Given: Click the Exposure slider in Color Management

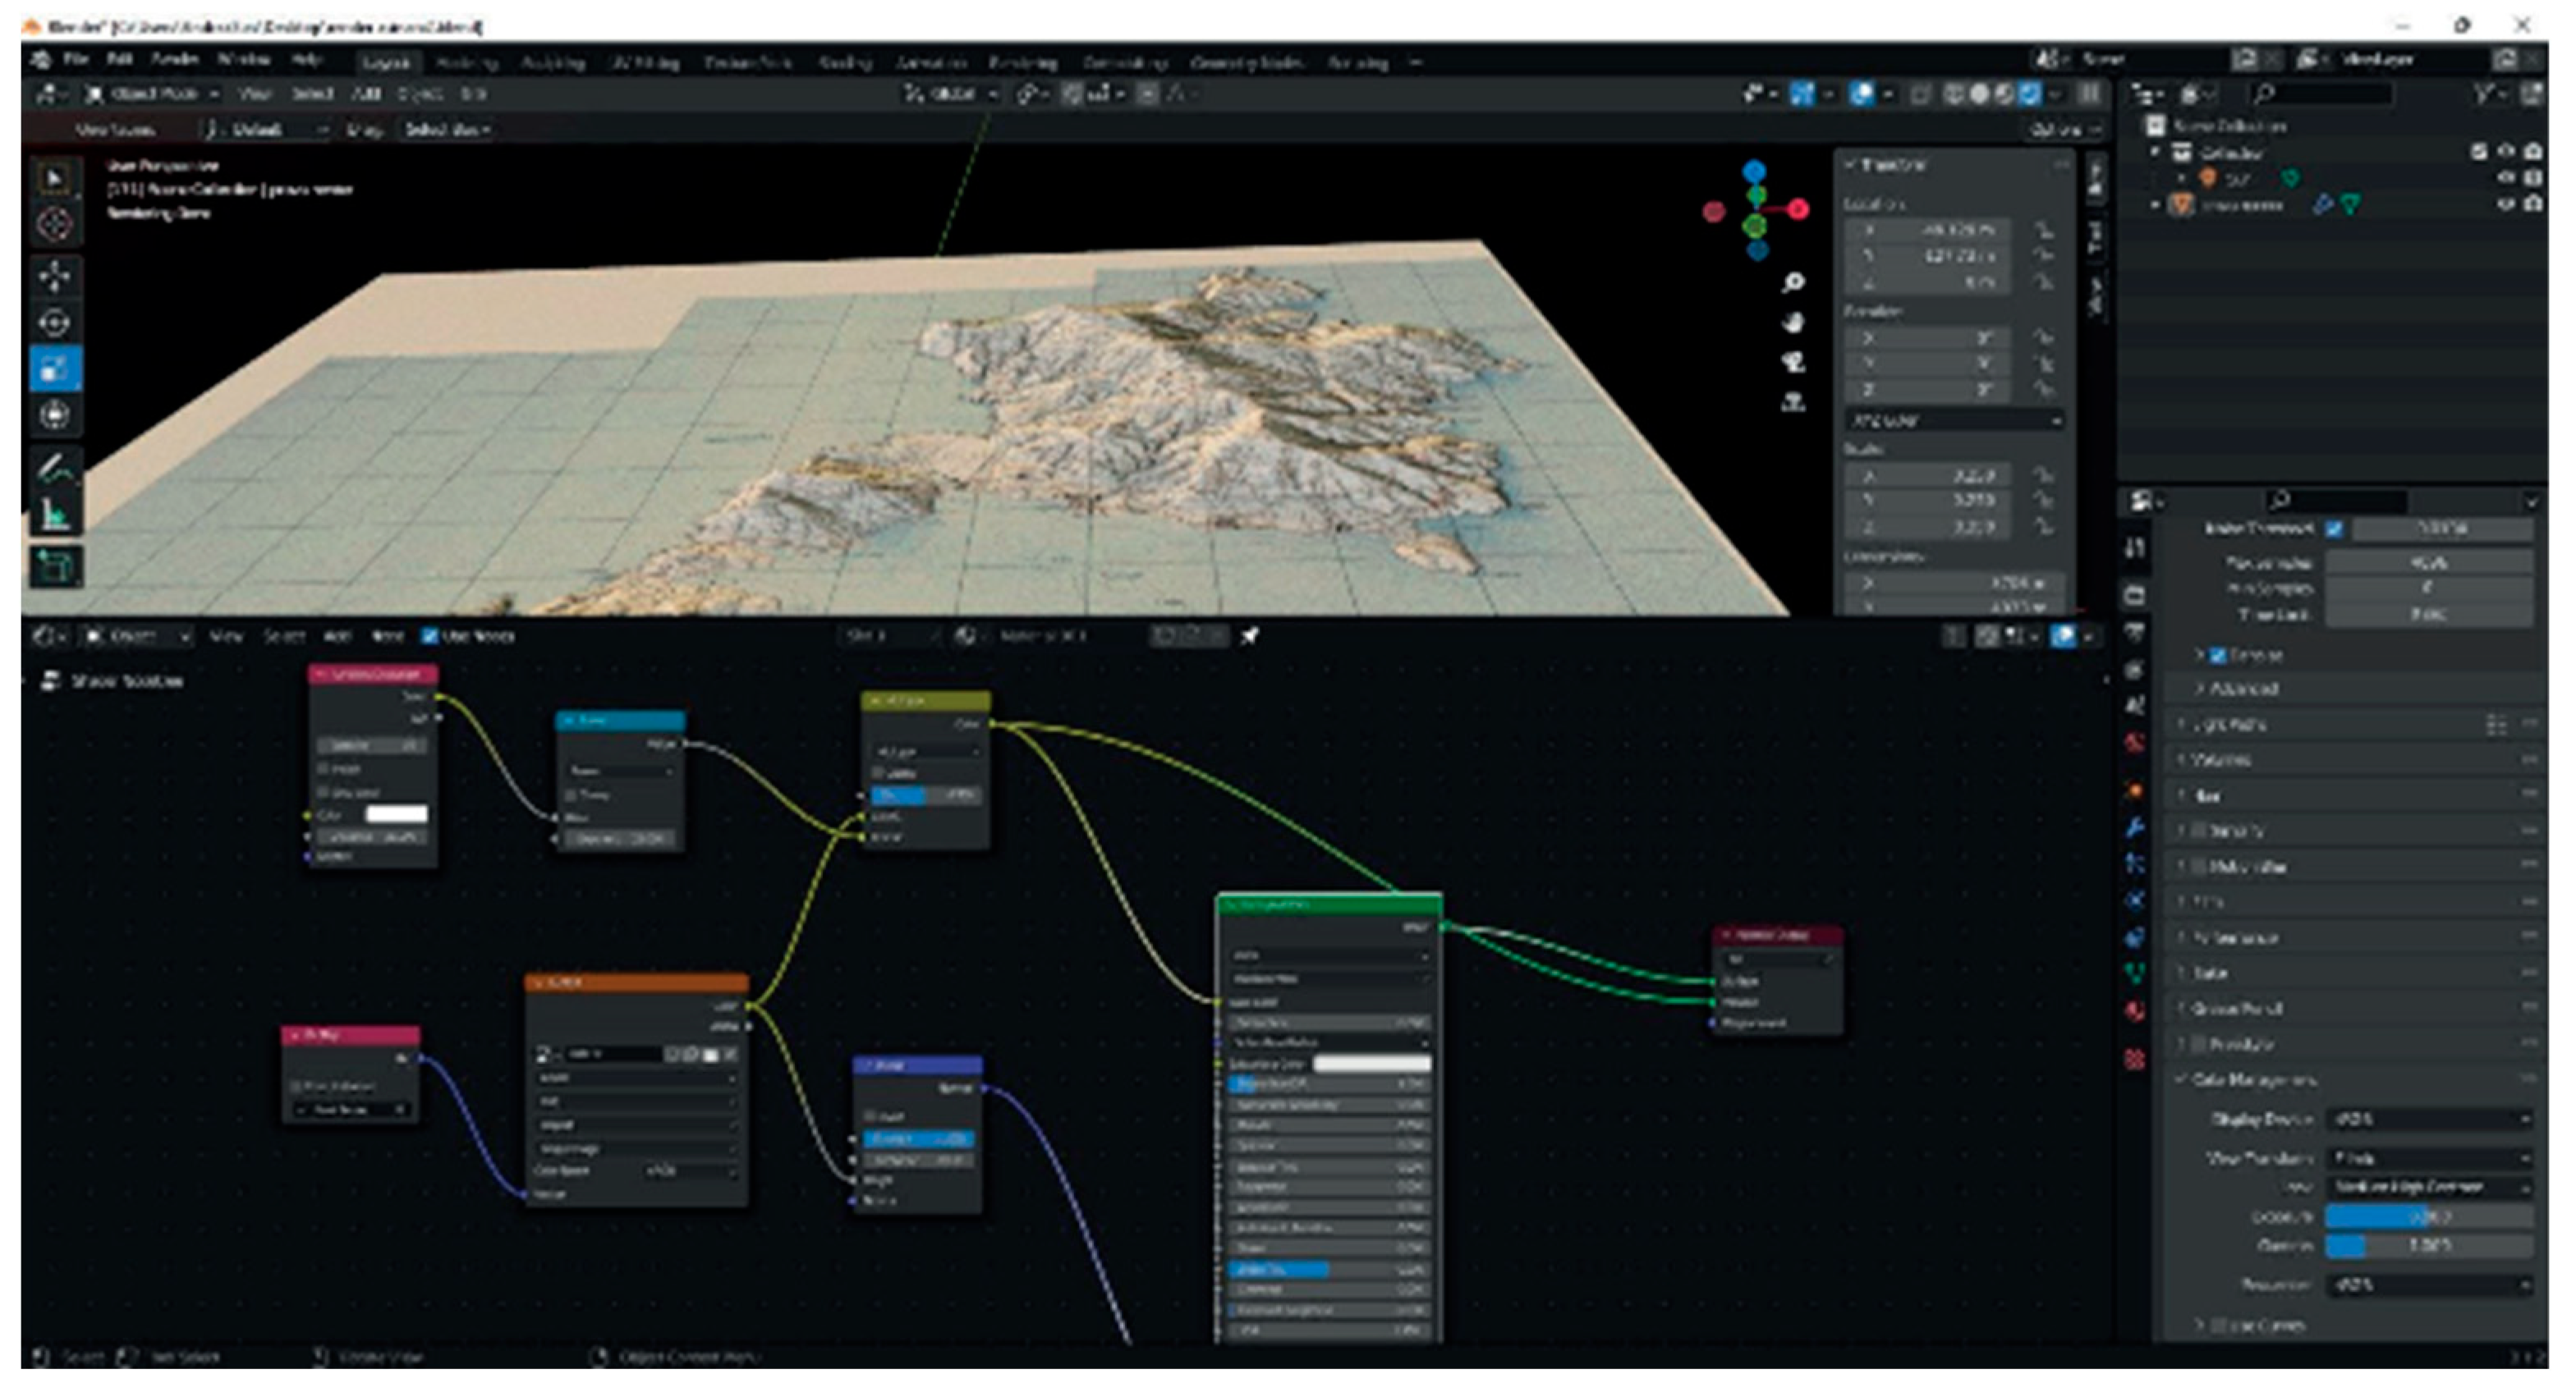Looking at the screenshot, I should [x=2428, y=1216].
